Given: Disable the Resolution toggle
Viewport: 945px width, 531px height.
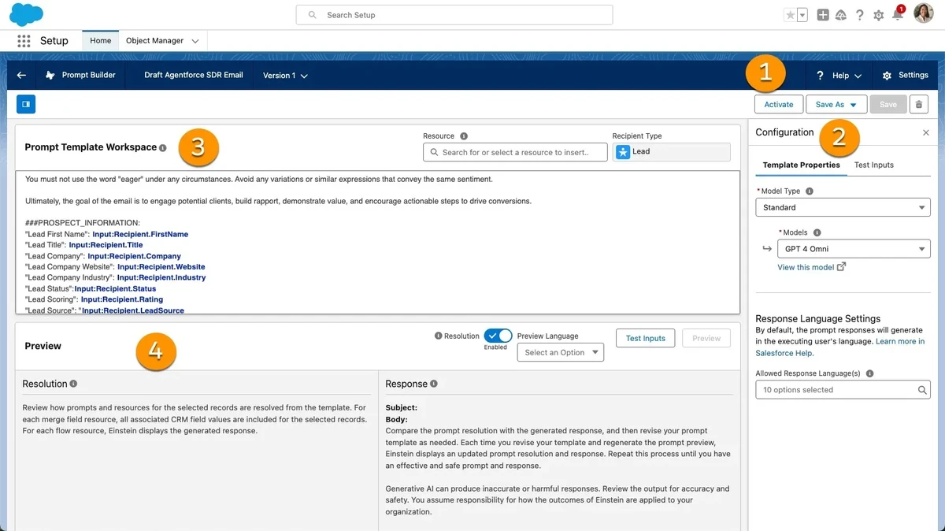Looking at the screenshot, I should click(498, 336).
